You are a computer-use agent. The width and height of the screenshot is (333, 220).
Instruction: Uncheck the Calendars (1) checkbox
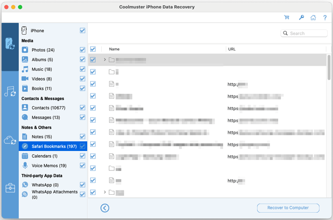(82, 156)
